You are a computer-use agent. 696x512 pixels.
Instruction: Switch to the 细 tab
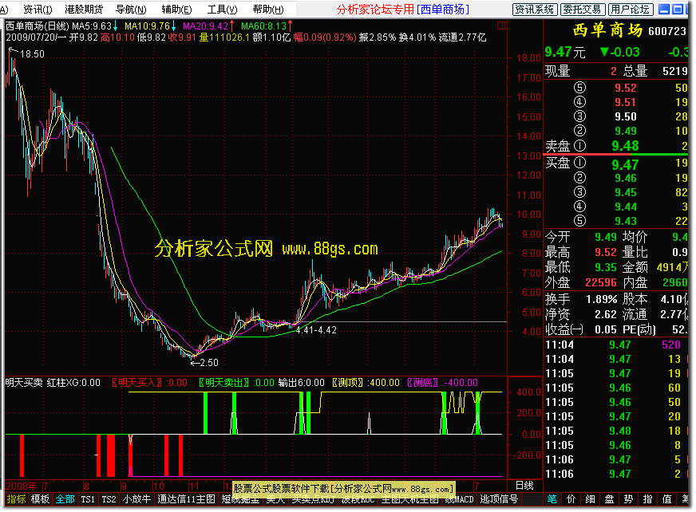pos(590,499)
